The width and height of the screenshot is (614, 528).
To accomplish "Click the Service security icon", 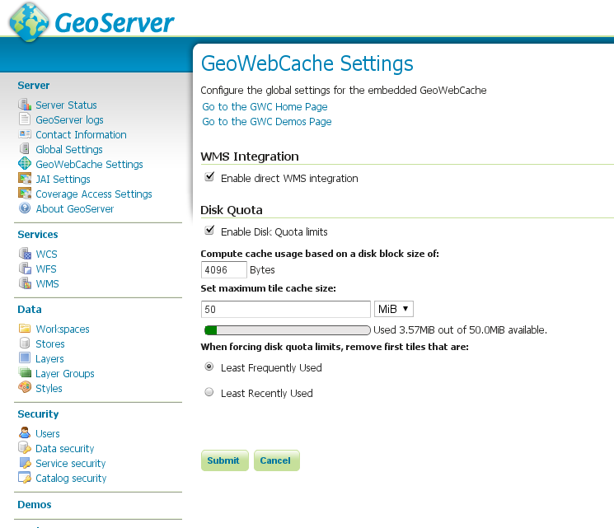I will tap(25, 463).
